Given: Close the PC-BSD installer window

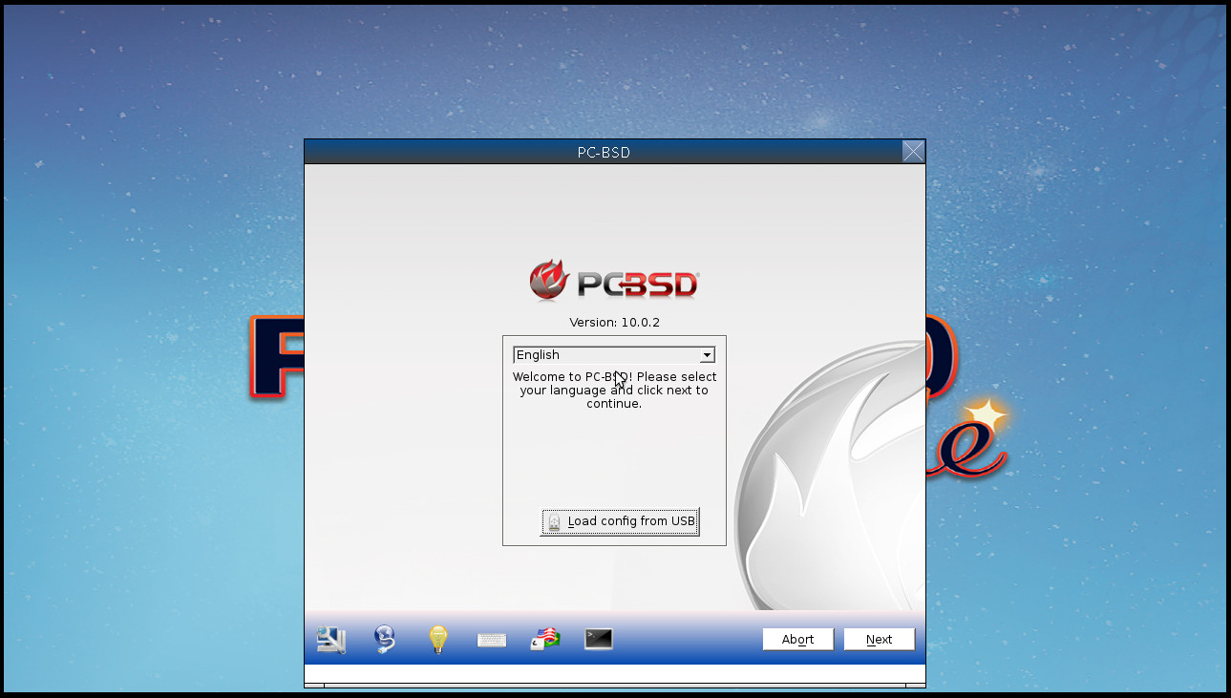Looking at the screenshot, I should click(x=913, y=151).
